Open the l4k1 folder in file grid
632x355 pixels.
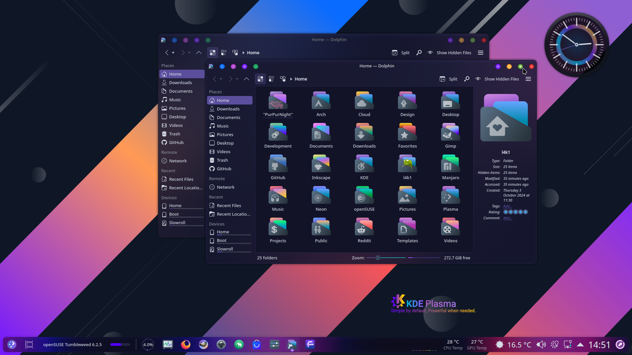click(x=407, y=164)
